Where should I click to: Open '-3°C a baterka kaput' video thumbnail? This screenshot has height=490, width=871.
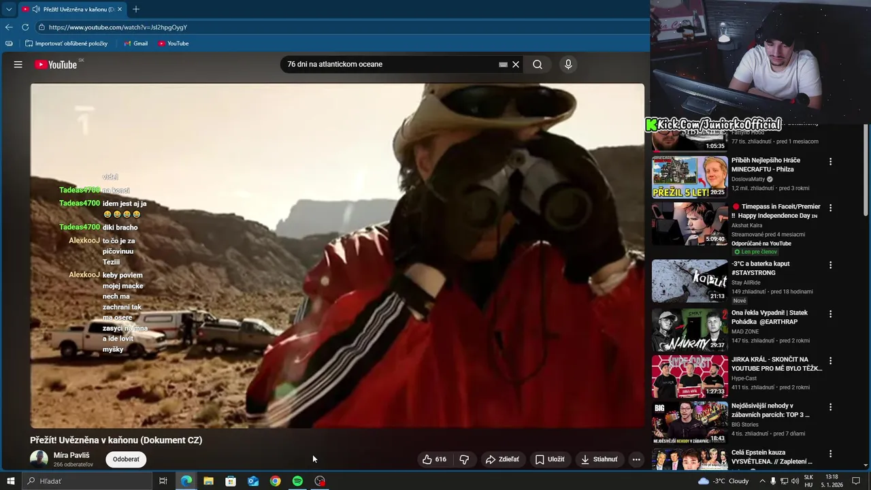(x=689, y=280)
